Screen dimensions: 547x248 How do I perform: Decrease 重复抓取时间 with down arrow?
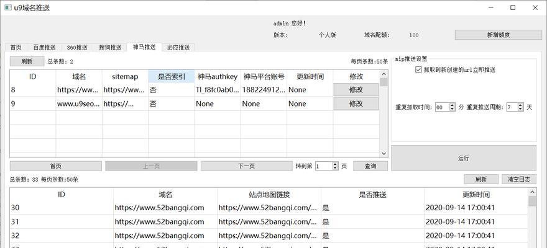pos(453,110)
